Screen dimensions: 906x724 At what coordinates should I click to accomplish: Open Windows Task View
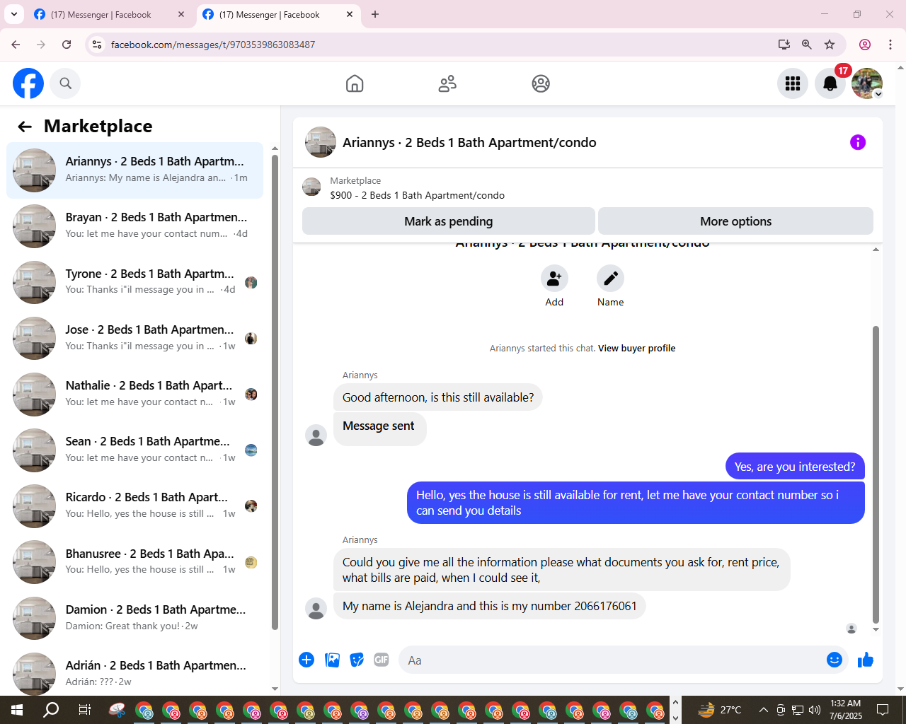(84, 710)
